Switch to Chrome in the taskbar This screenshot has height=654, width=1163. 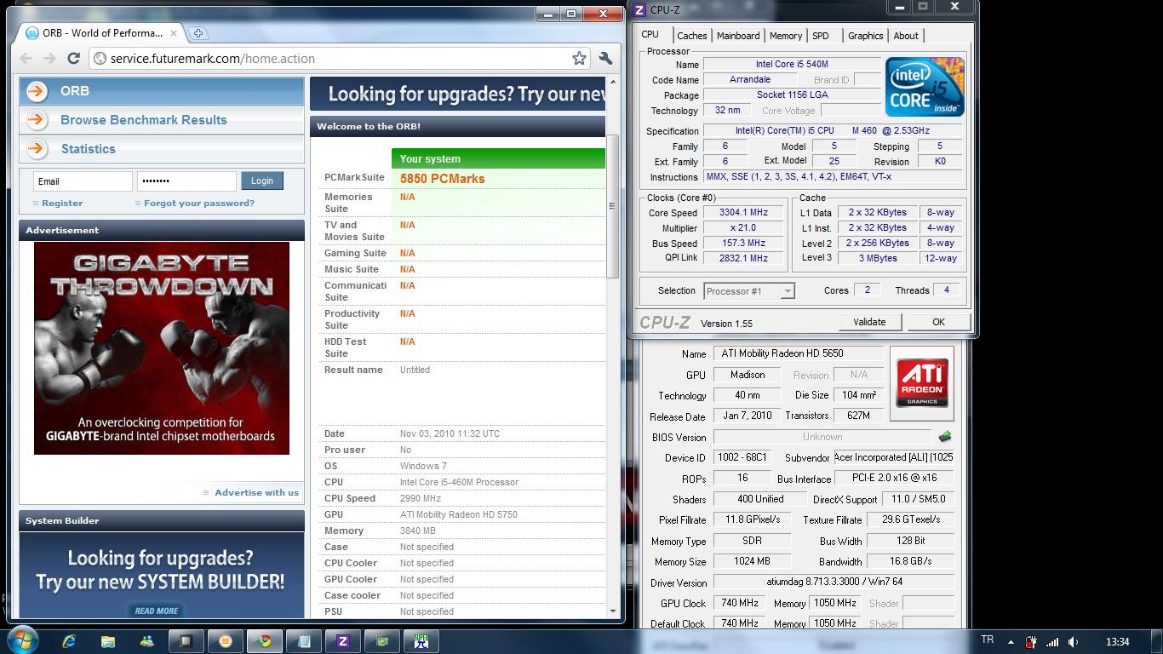coord(265,641)
